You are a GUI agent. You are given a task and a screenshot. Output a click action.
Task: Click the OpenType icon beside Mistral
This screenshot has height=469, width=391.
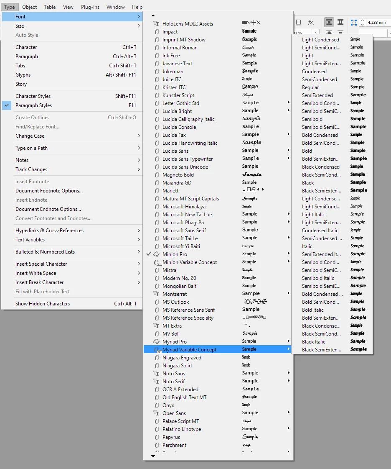point(157,270)
